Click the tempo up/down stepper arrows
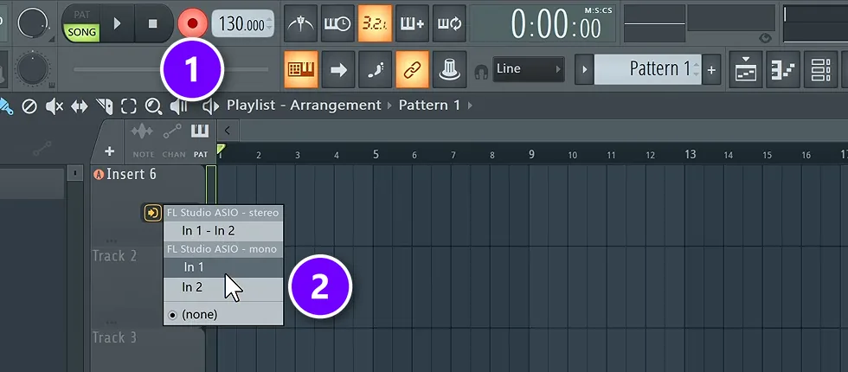The height and width of the screenshot is (372, 848). tap(270, 24)
